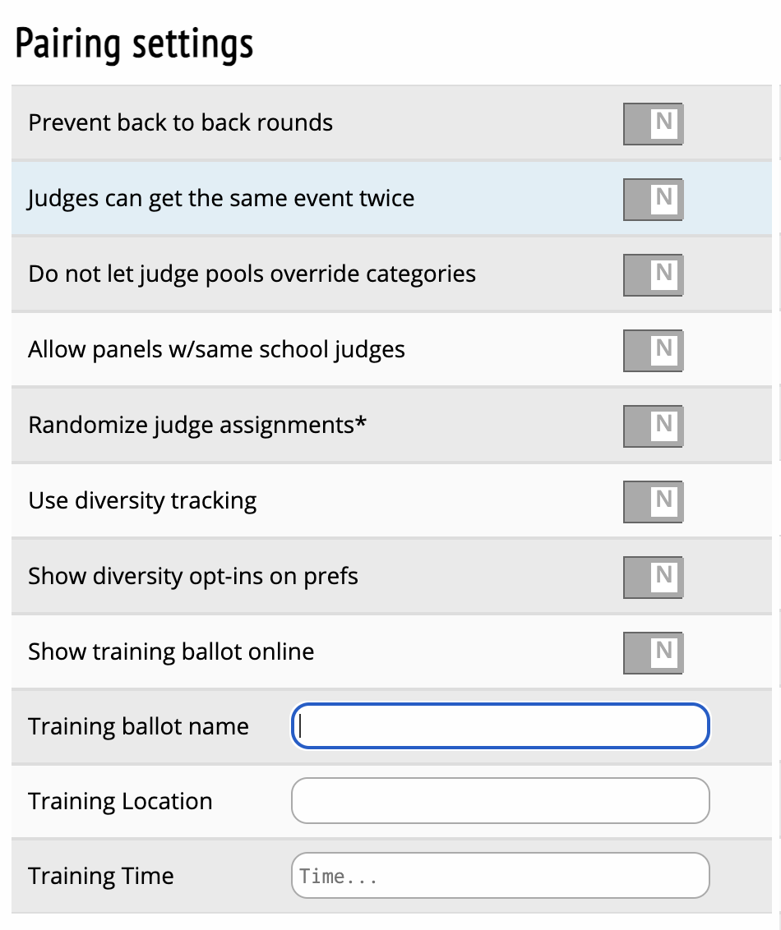Switch on Show training ballot online toggle
Screen dimensions: 781x930
[x=653, y=652]
